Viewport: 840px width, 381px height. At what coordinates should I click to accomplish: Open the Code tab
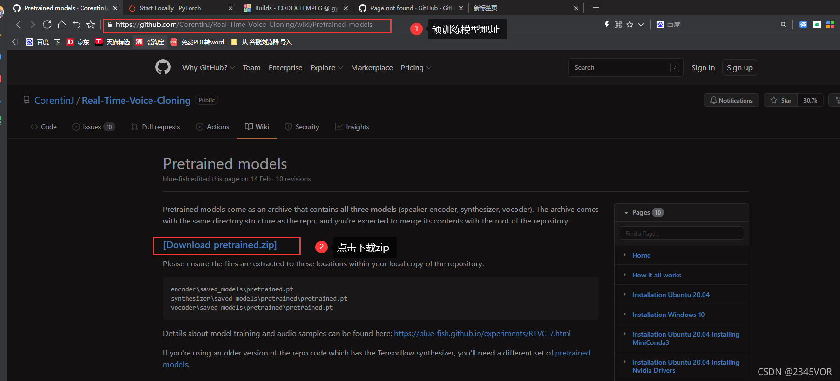tap(43, 127)
